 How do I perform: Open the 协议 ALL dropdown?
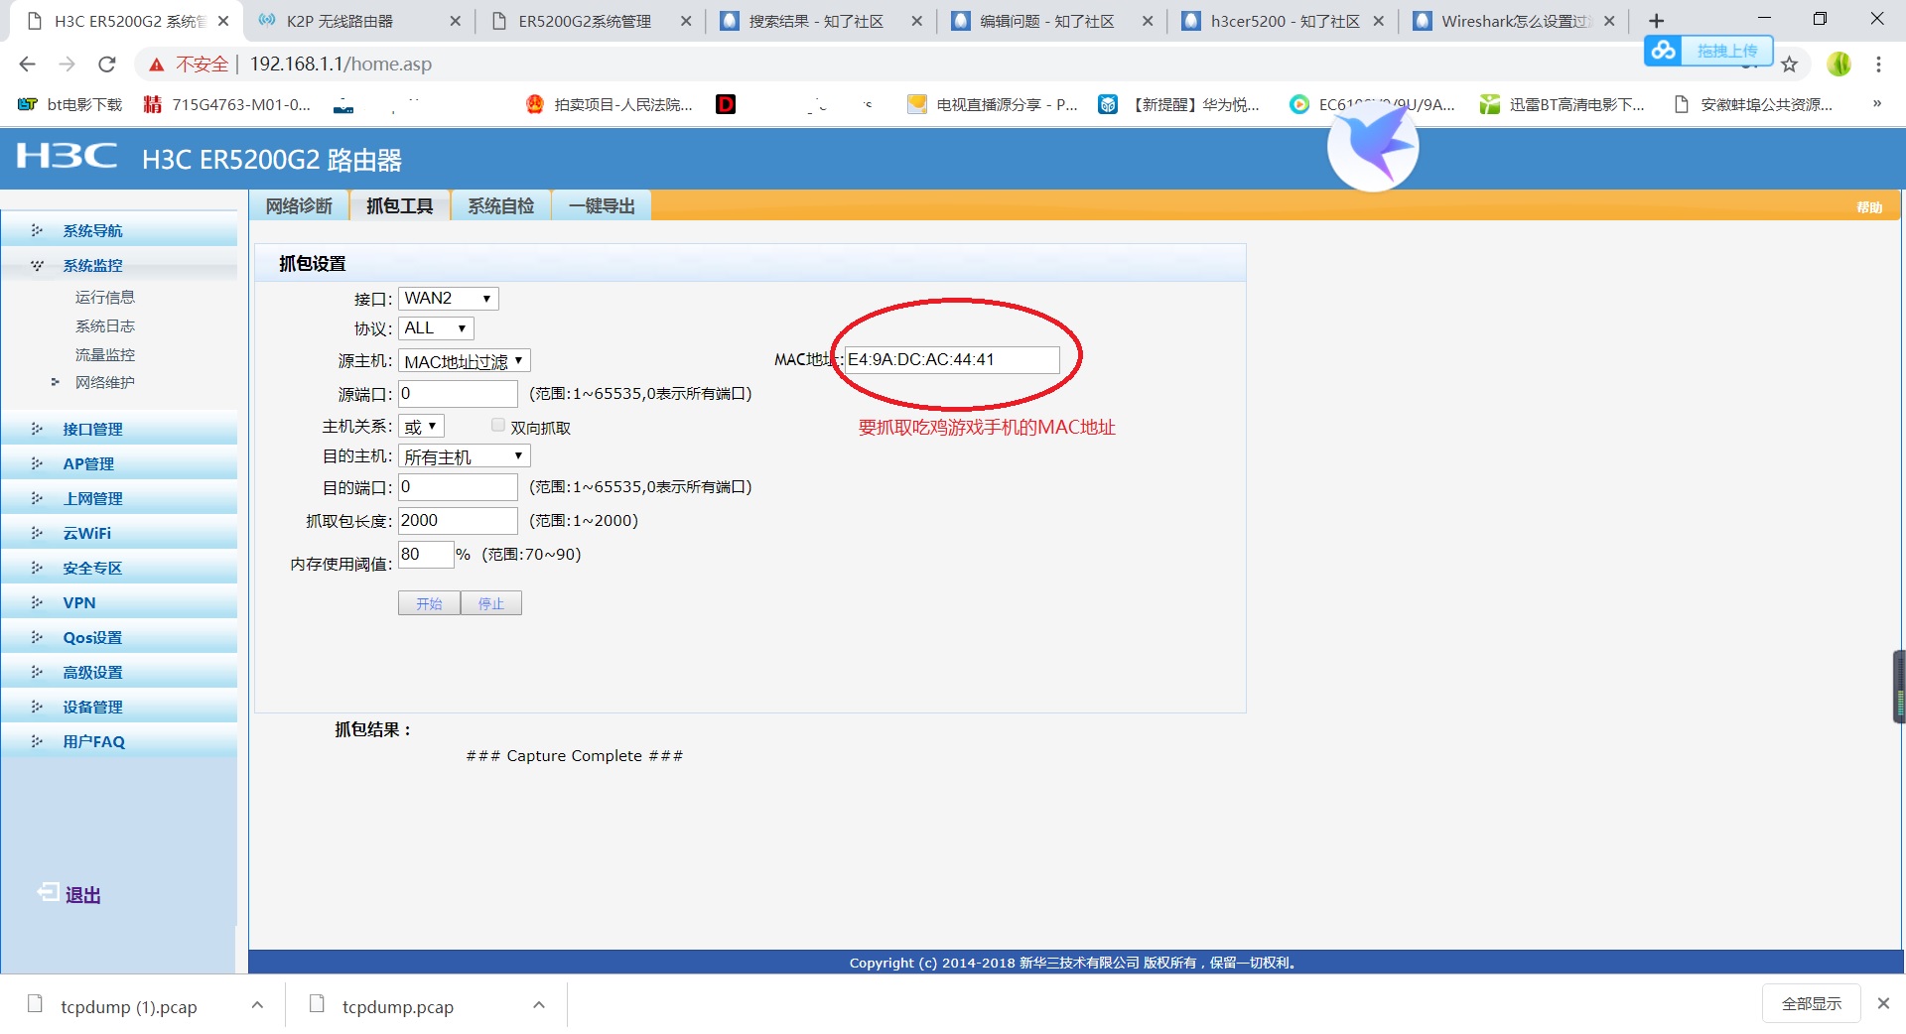tap(436, 328)
